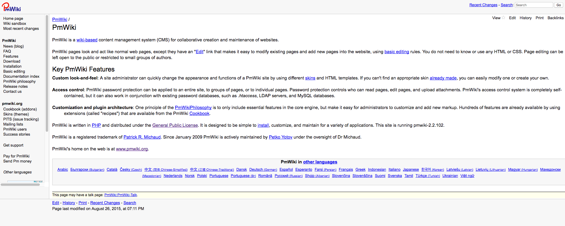Open the already made link
565x226 pixels.
coord(443,78)
